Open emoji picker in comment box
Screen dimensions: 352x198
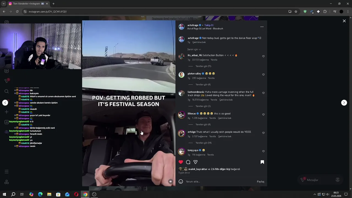(181, 182)
